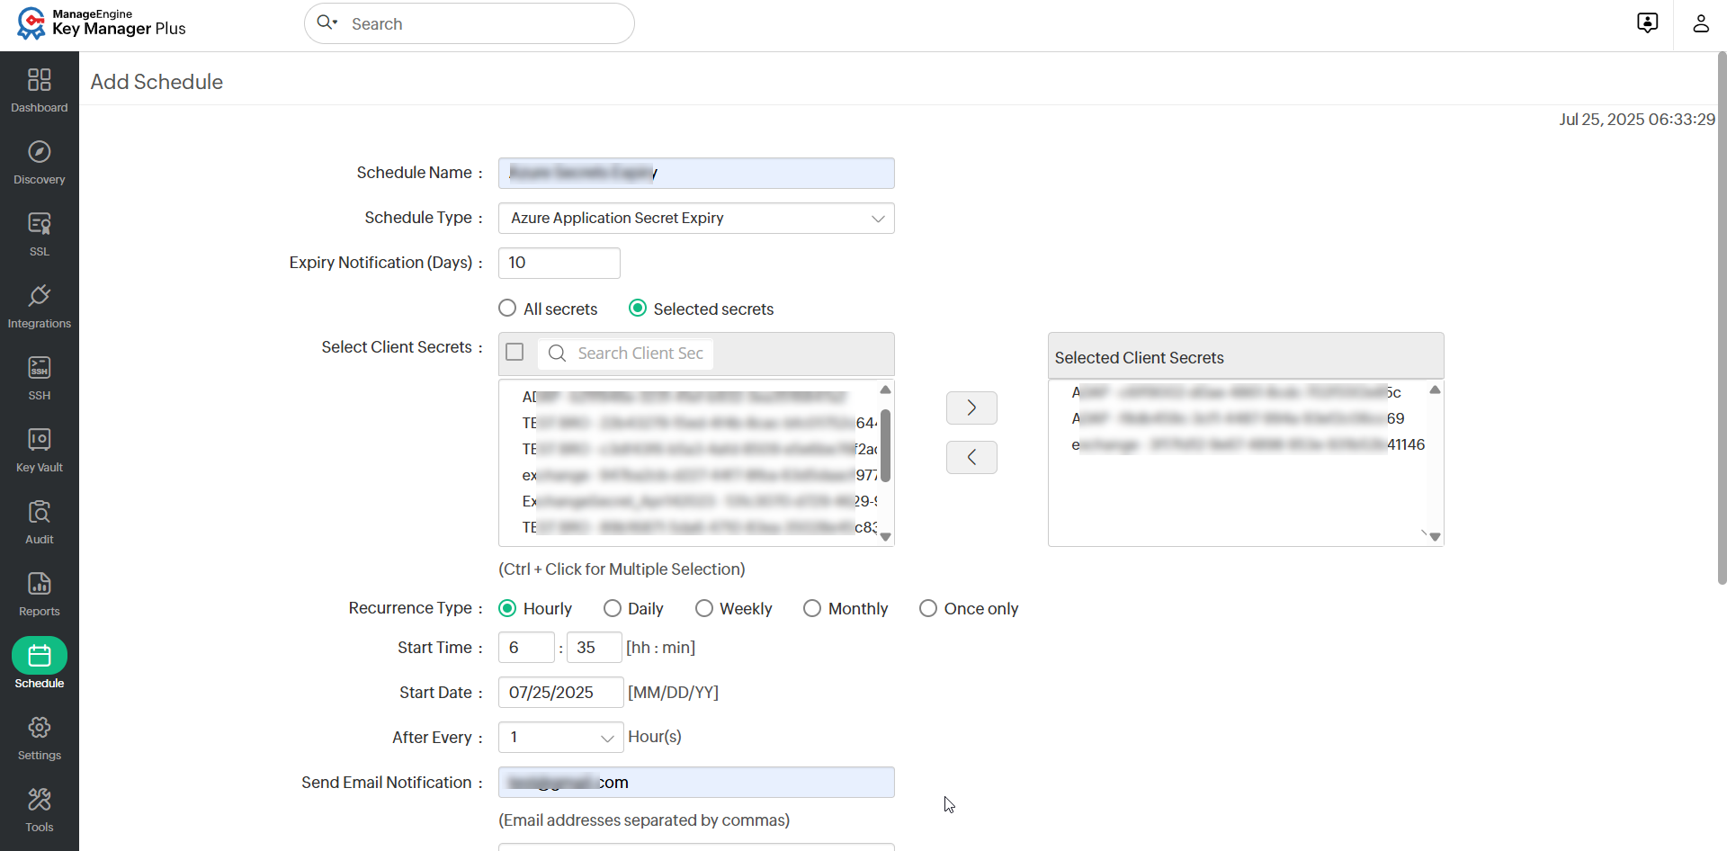The width and height of the screenshot is (1727, 851).
Task: Set recurrence type to Hourly
Action: [x=507, y=608]
